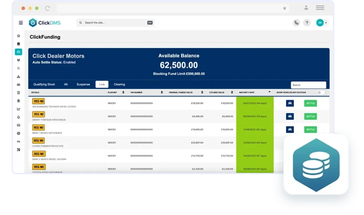Click the car icon in Volkswagen Touareg row

(290, 103)
